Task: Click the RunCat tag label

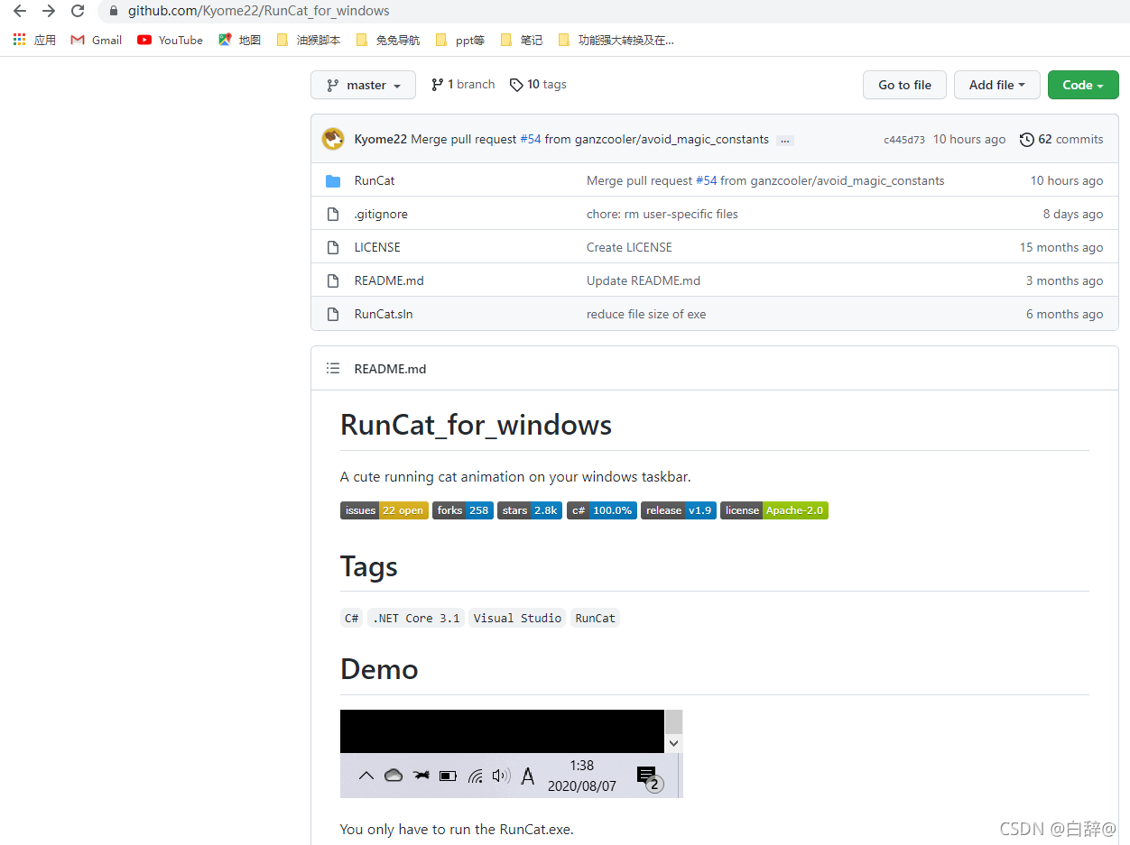Action: (x=595, y=618)
